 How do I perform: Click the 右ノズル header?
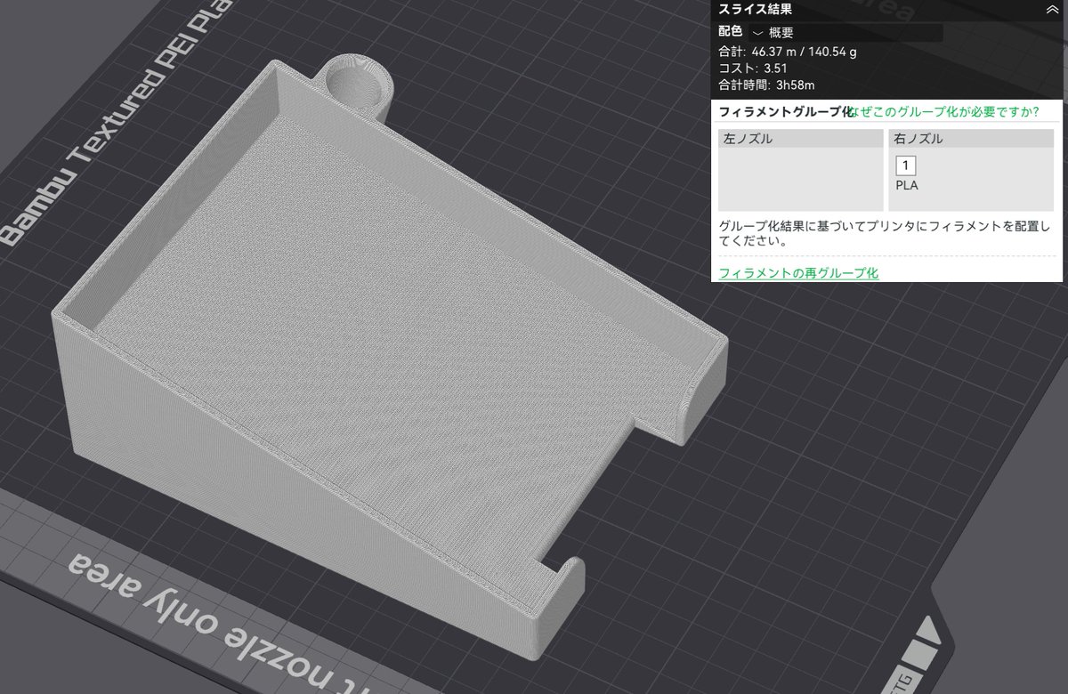point(971,139)
